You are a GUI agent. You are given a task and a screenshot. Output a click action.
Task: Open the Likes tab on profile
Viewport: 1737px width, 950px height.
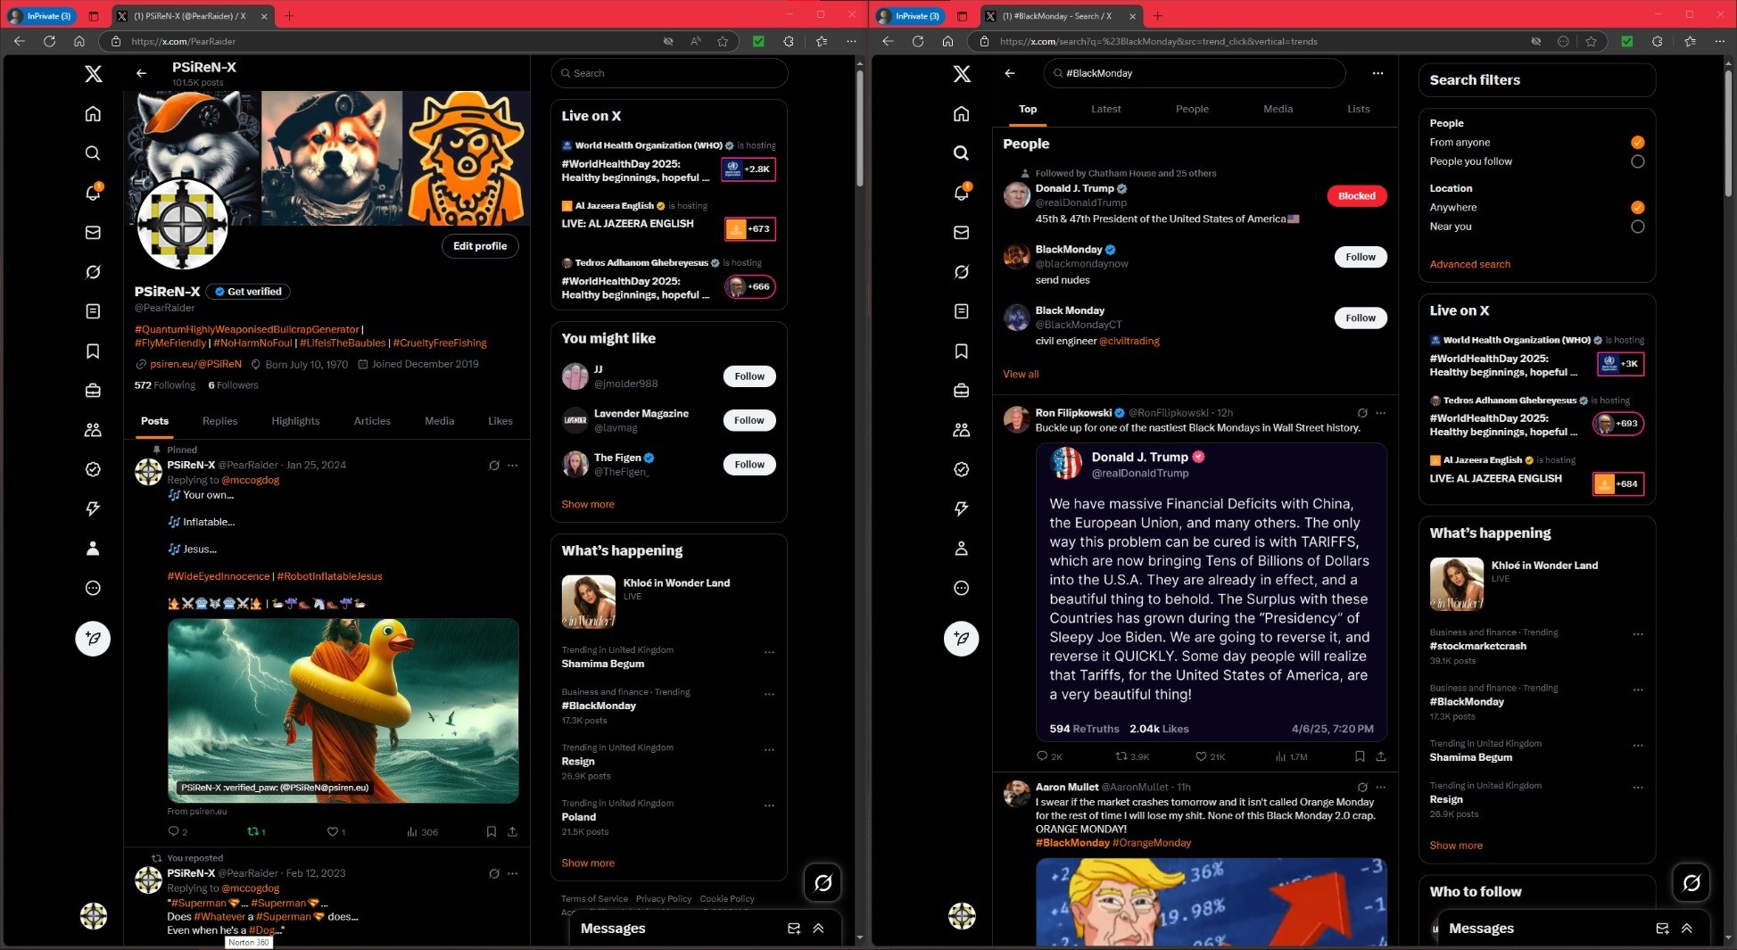point(500,421)
